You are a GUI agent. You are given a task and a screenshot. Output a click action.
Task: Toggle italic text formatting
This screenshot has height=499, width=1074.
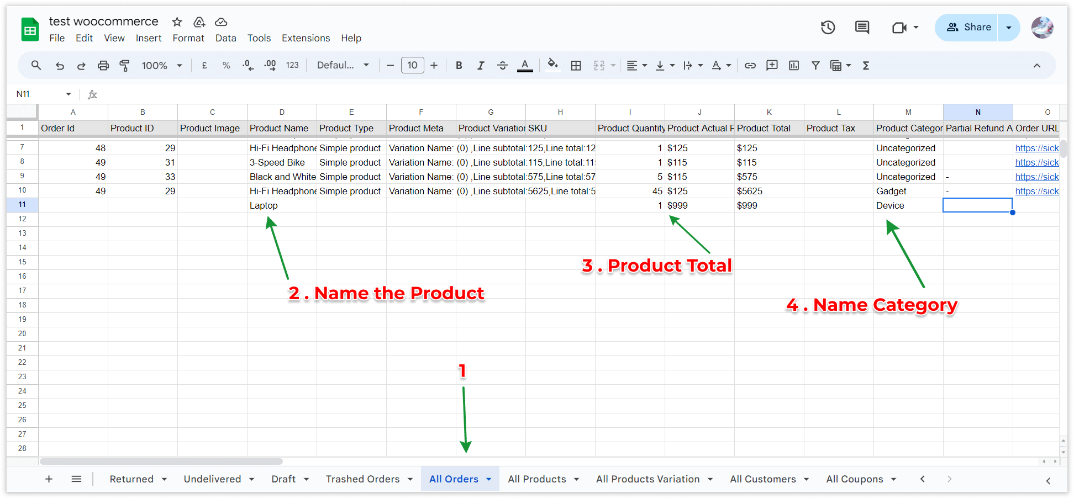(x=481, y=66)
